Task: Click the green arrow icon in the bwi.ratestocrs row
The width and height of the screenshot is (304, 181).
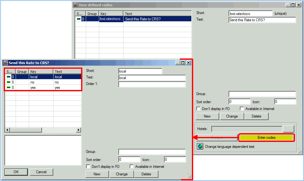Action: tap(79, 19)
